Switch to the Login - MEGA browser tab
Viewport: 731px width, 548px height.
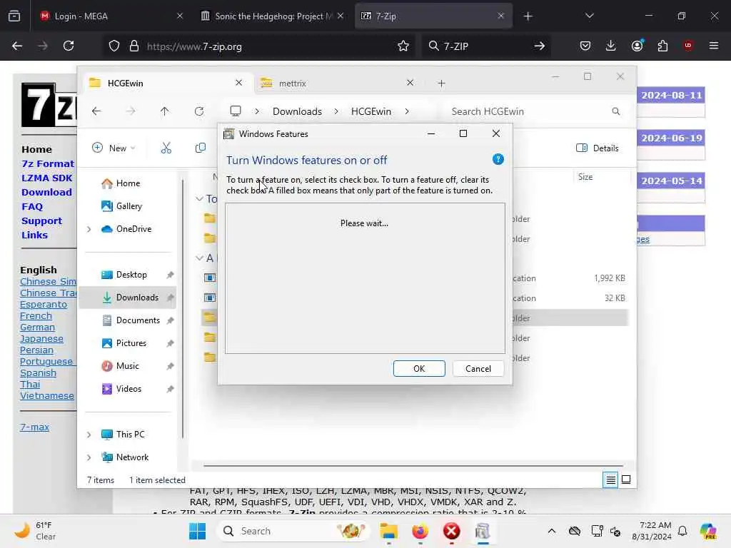click(111, 16)
